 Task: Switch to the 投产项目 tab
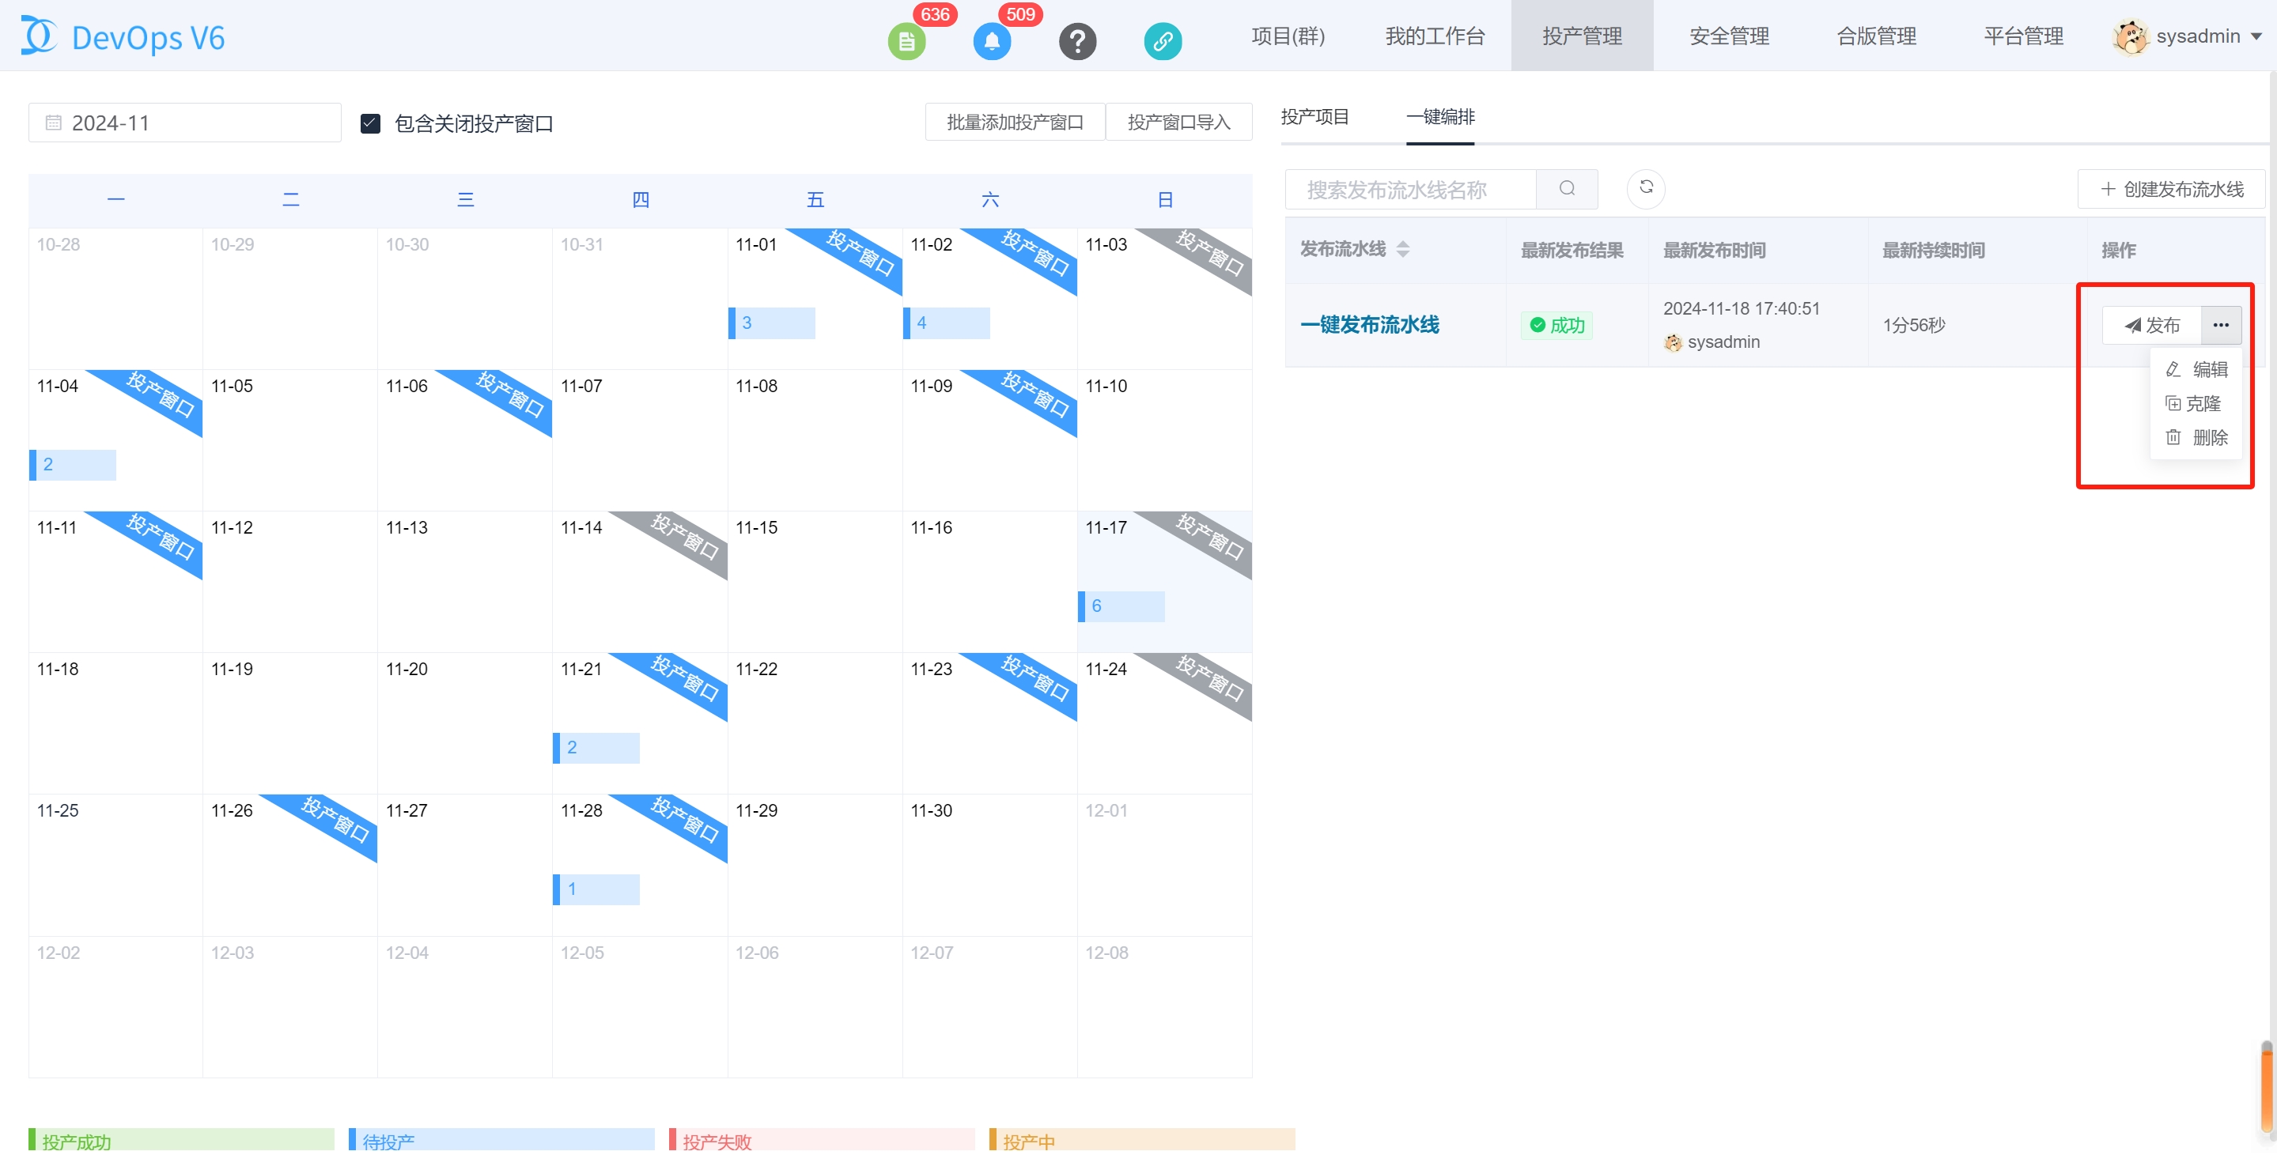pyautogui.click(x=1314, y=117)
